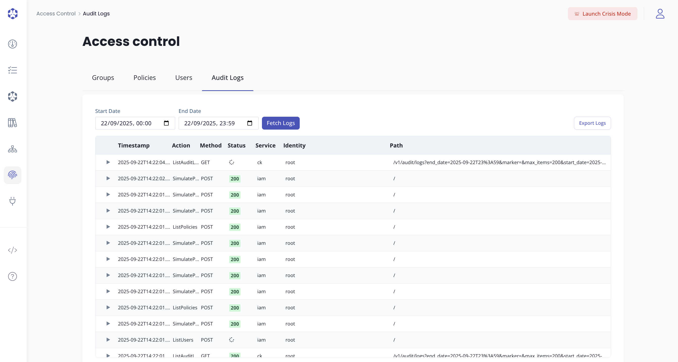Open the user profile avatar
Image resolution: width=678 pixels, height=362 pixels.
(x=660, y=14)
